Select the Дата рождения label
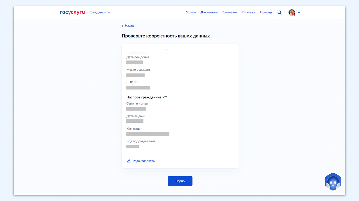This screenshot has width=359, height=201. coord(138,57)
